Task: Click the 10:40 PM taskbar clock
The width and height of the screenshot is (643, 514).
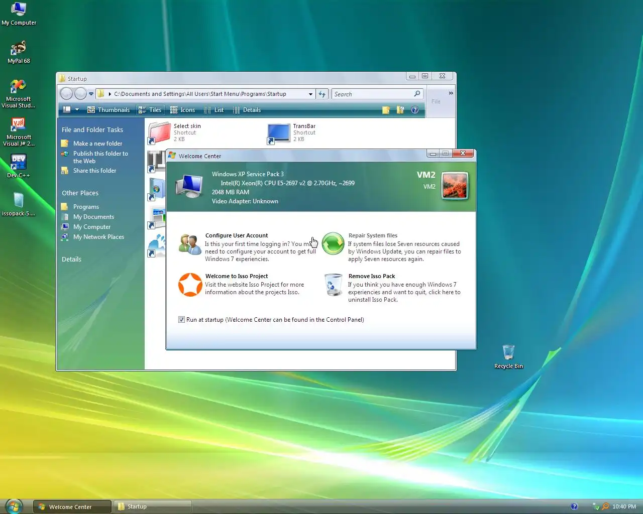Action: tap(624, 506)
